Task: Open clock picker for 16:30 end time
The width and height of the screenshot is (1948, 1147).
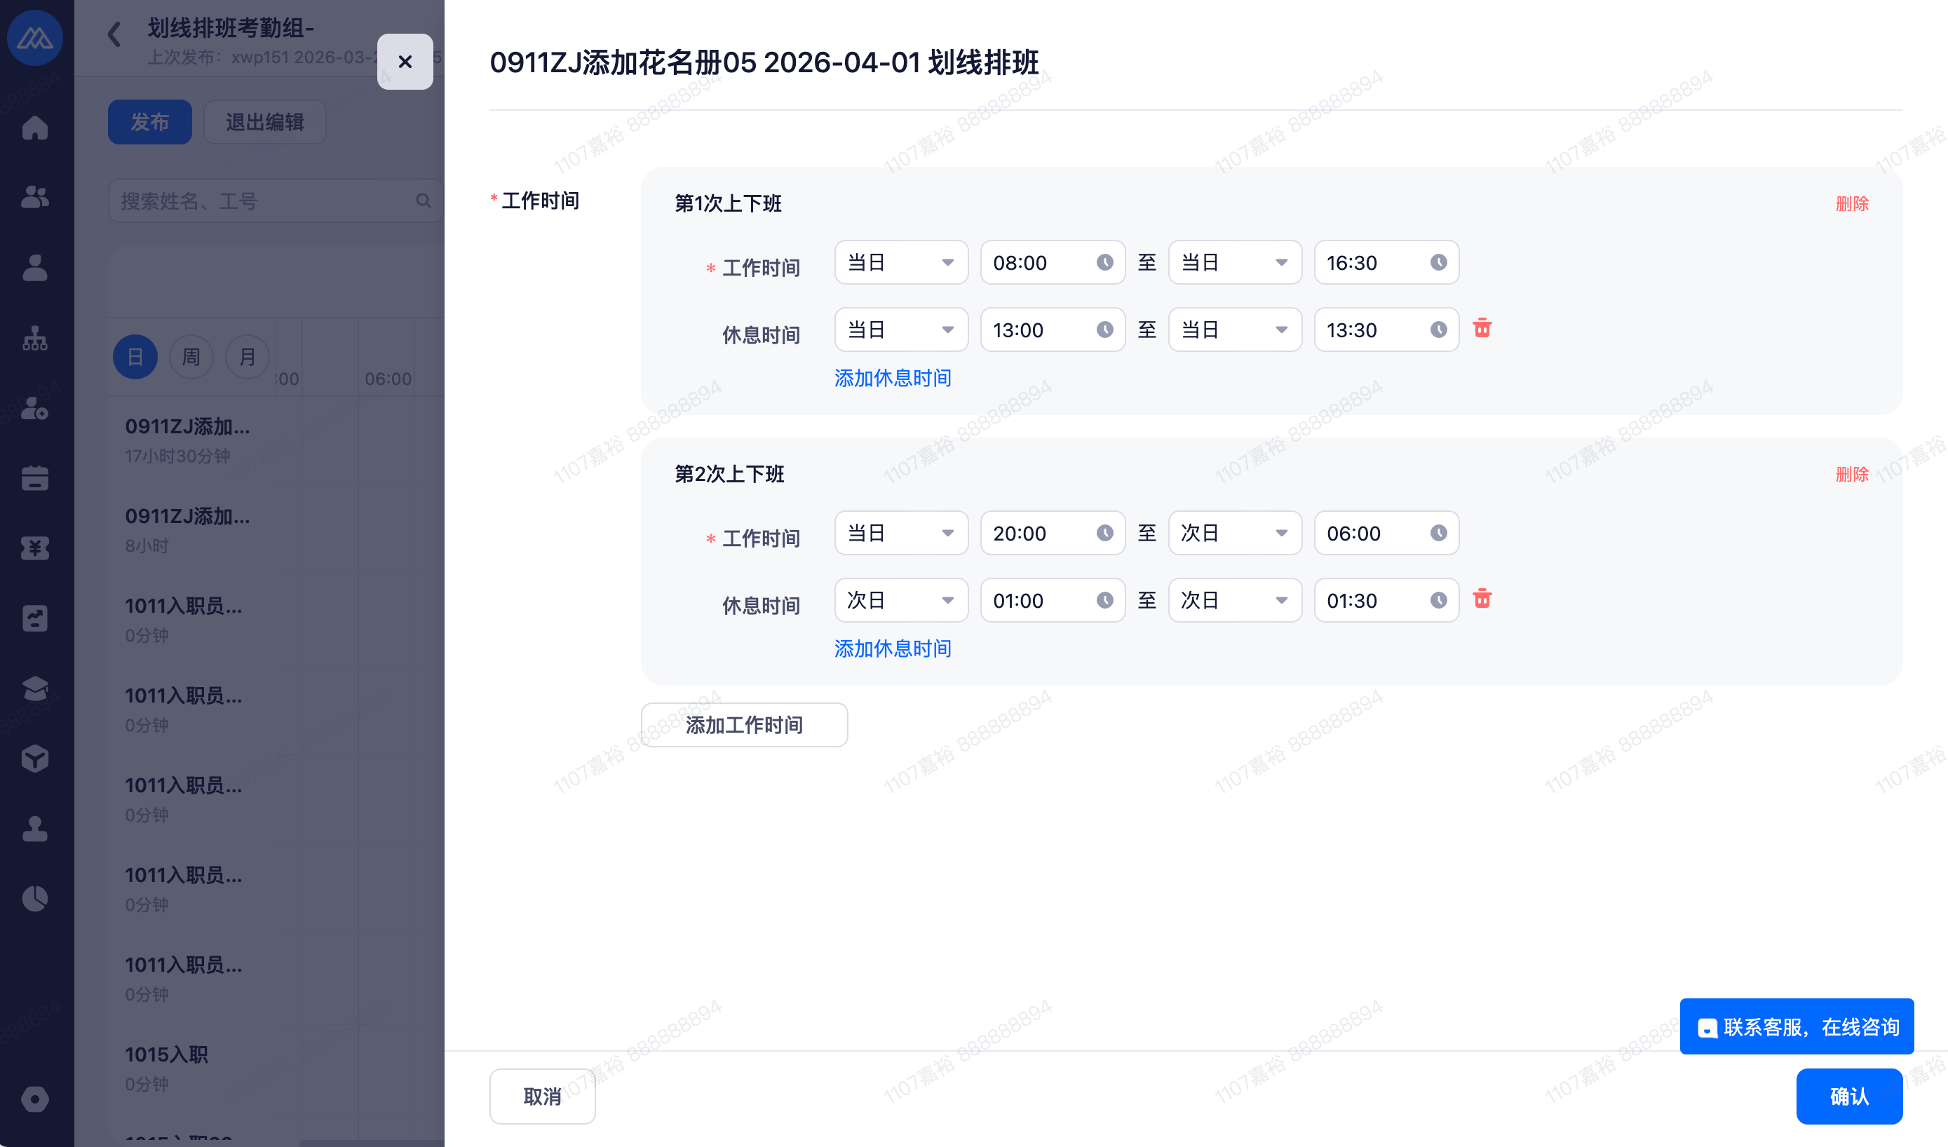Action: point(1438,263)
